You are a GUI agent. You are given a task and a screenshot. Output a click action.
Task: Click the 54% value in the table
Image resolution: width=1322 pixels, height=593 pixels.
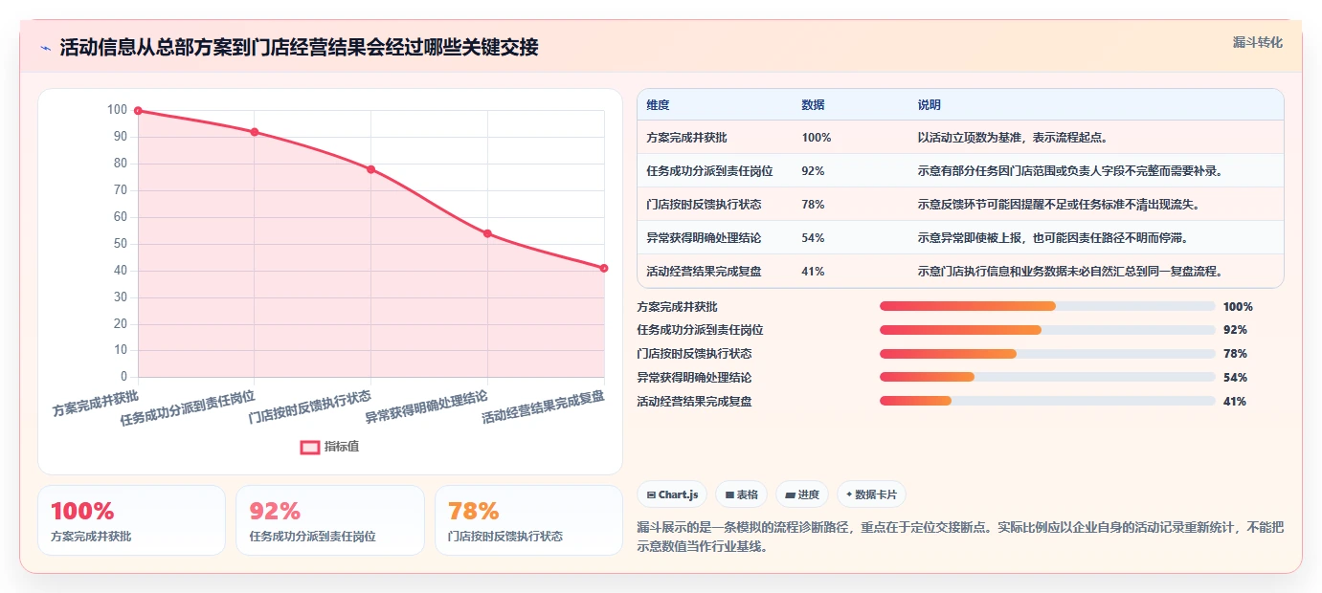[814, 238]
